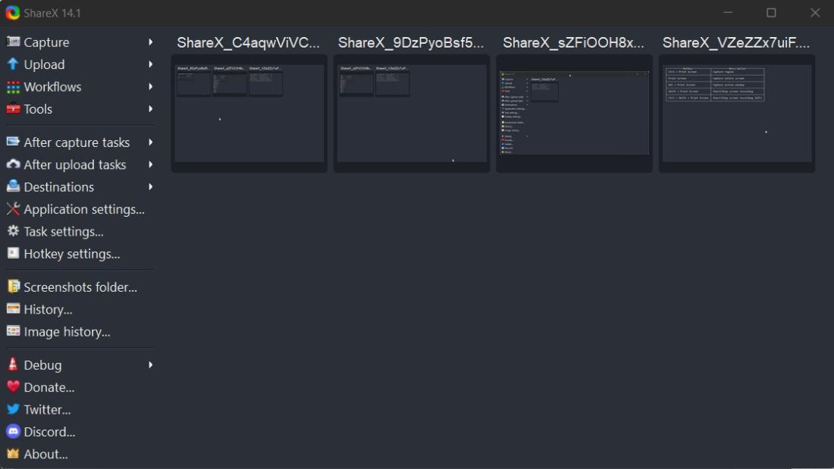The width and height of the screenshot is (834, 469).
Task: Open Task settings
Action: (80, 232)
